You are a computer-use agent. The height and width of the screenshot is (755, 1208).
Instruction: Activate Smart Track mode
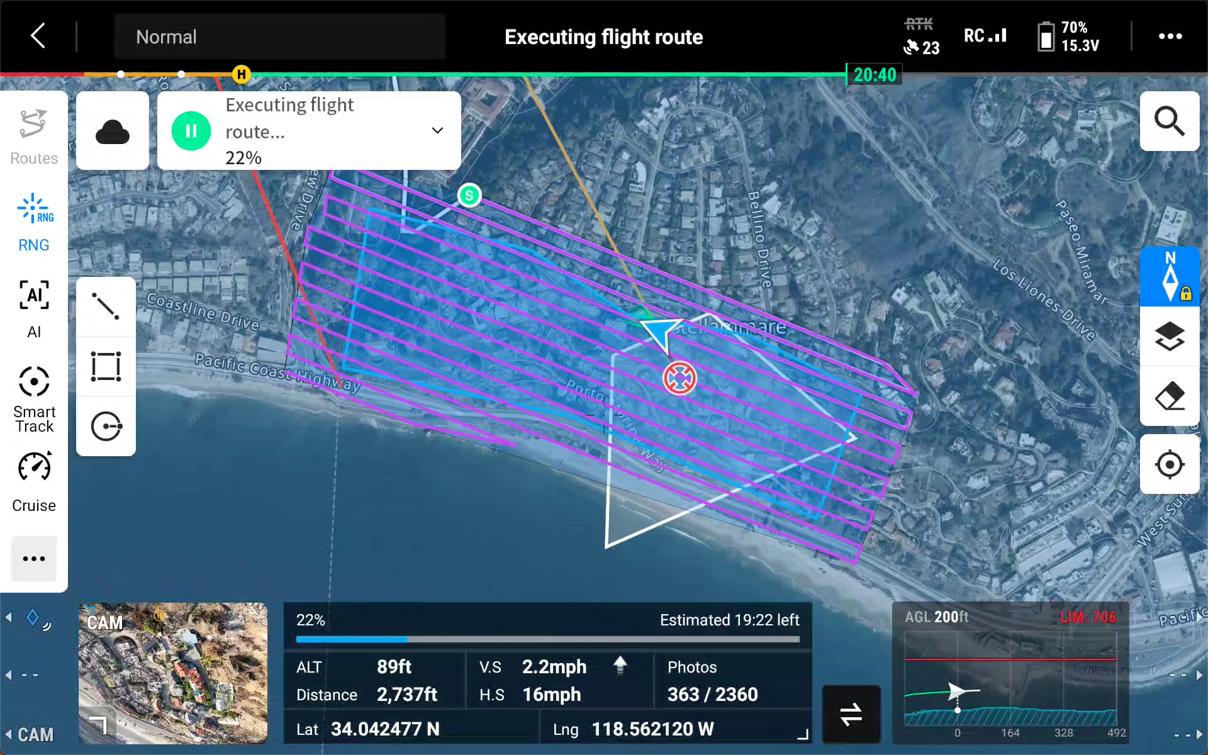(x=34, y=400)
